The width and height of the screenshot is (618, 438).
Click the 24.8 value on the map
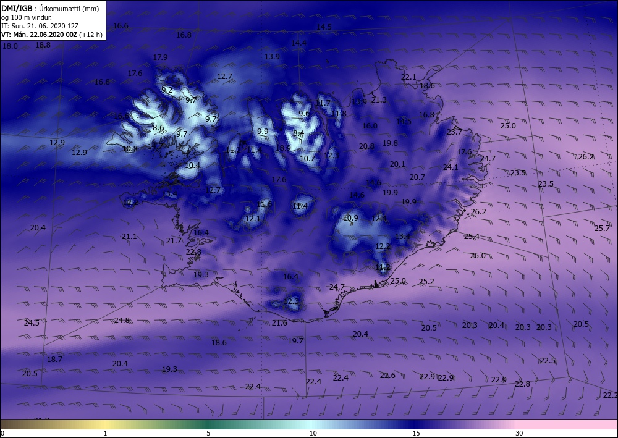click(122, 320)
